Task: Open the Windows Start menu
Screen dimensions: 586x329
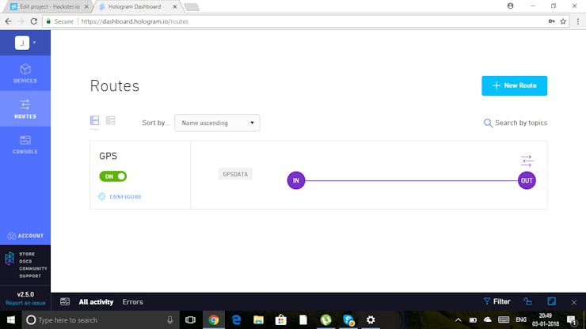Action: (11, 320)
